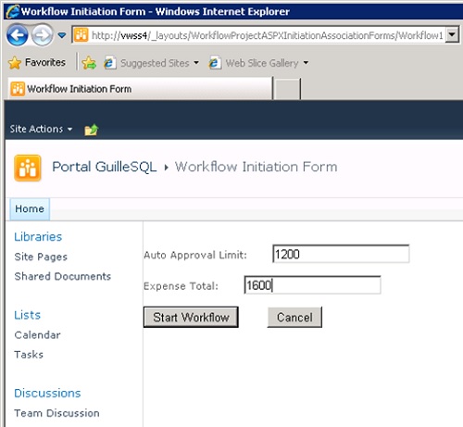Open a new blank browser tab

(287, 89)
